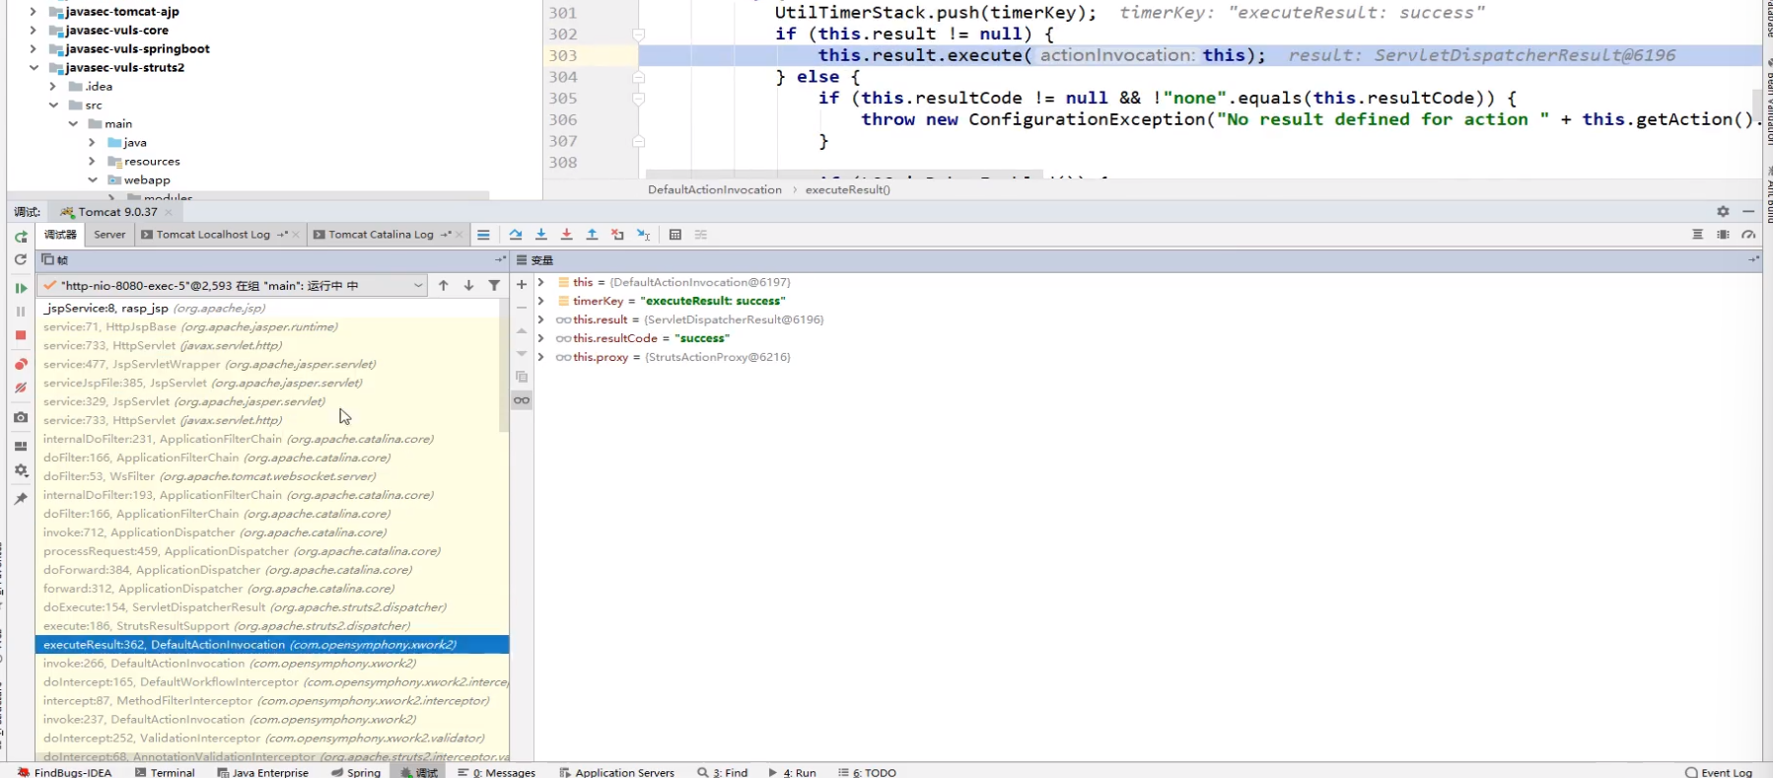Viewport: 1773px width, 778px height.
Task: Pin the debug tab
Action: coord(21,499)
